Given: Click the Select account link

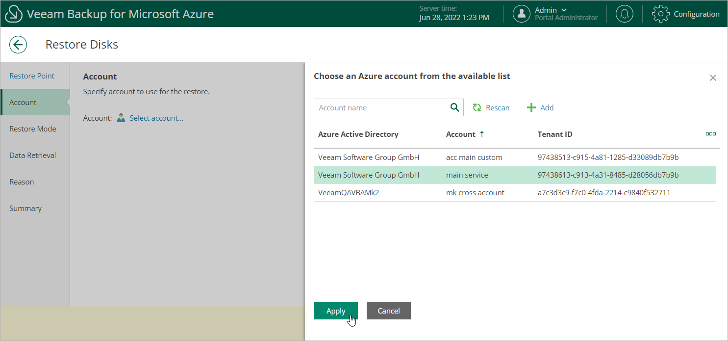Looking at the screenshot, I should click(x=156, y=118).
